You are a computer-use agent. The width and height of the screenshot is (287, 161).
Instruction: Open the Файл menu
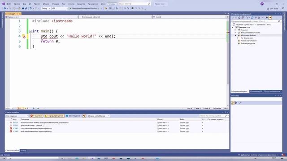9,4
